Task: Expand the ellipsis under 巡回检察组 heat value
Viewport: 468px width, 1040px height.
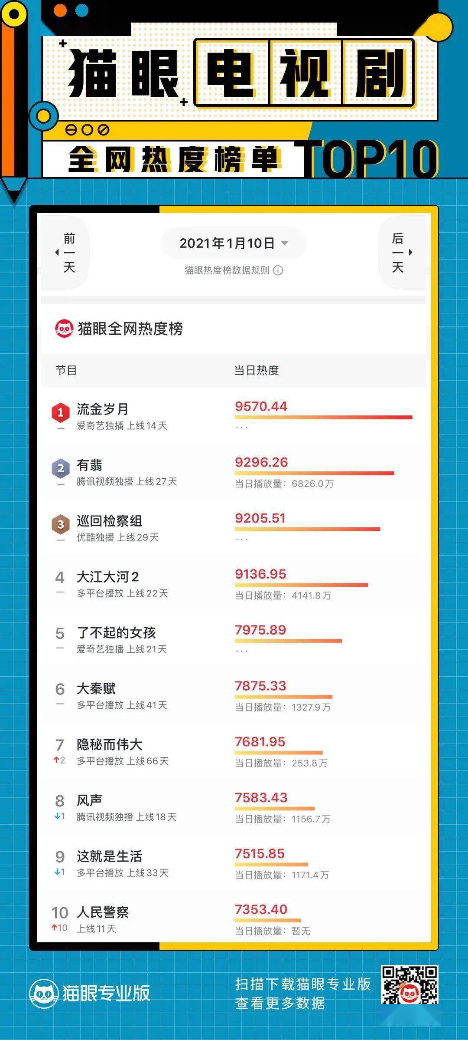Action: [x=242, y=540]
